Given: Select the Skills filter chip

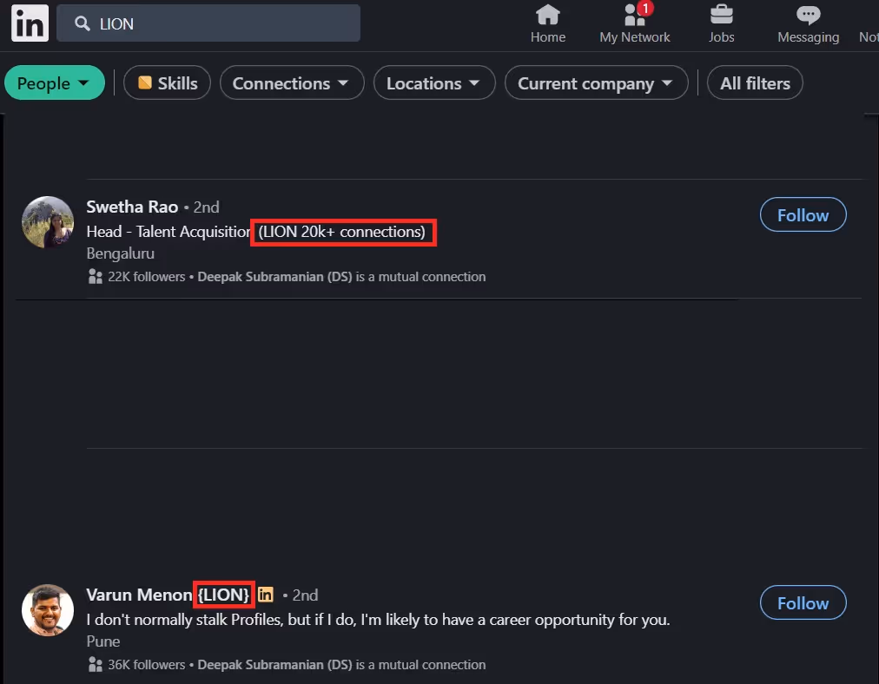Looking at the screenshot, I should coord(167,83).
